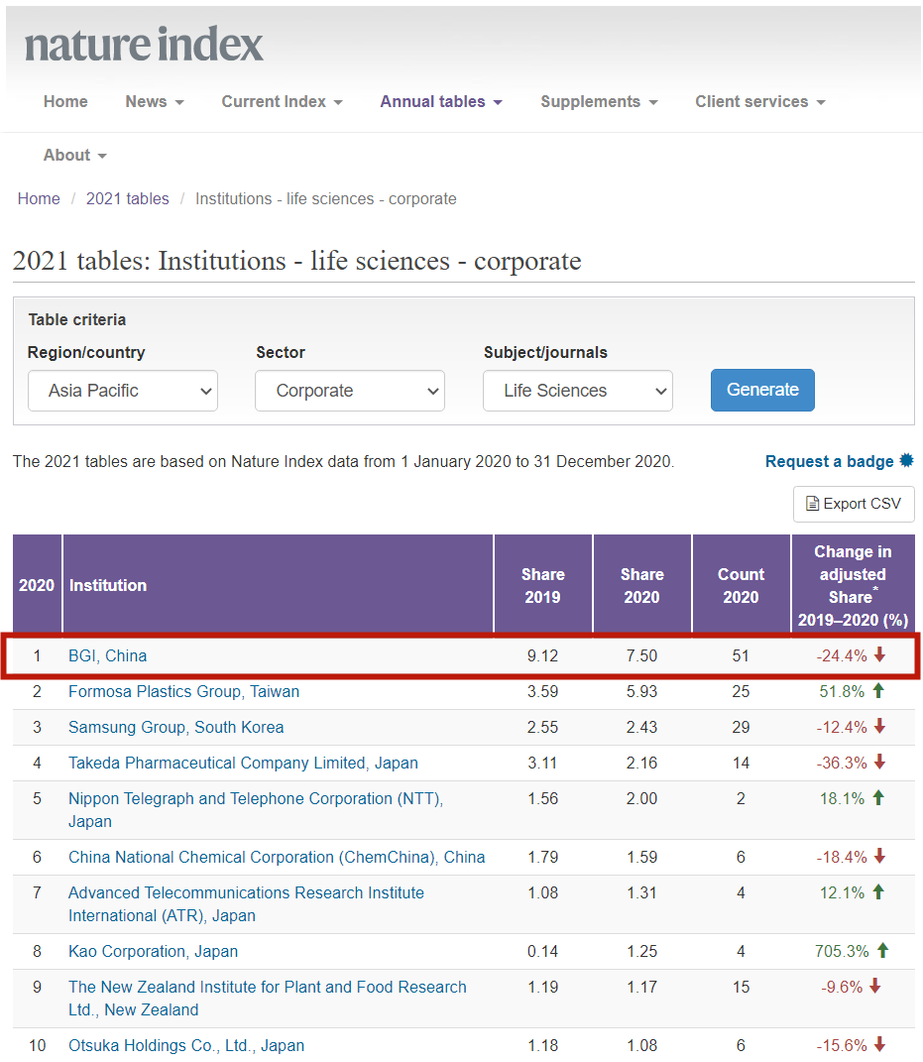Click red down arrow in ChemChina row

pyautogui.click(x=879, y=856)
